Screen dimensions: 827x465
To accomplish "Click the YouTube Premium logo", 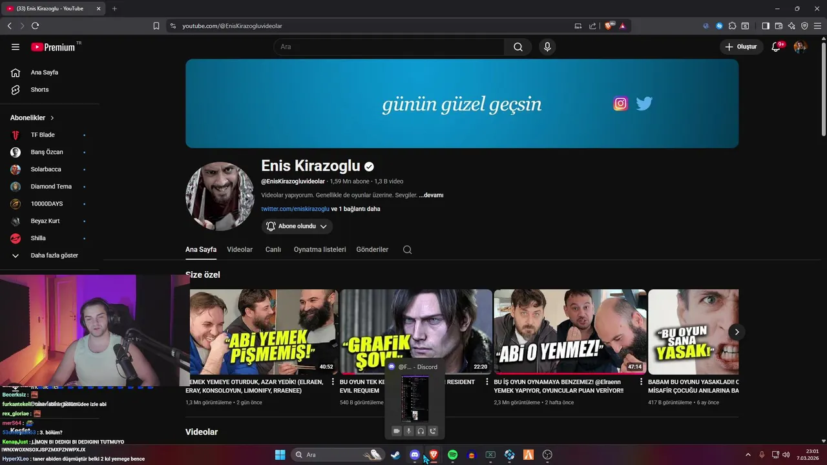I will click(x=53, y=47).
